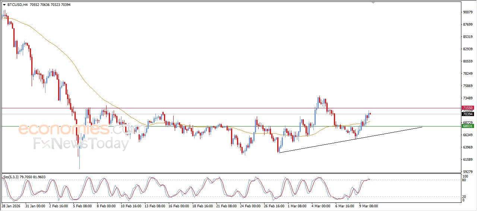The width and height of the screenshot is (477, 211).
Task: Click the latest candlestick on the chart
Action: 370,114
